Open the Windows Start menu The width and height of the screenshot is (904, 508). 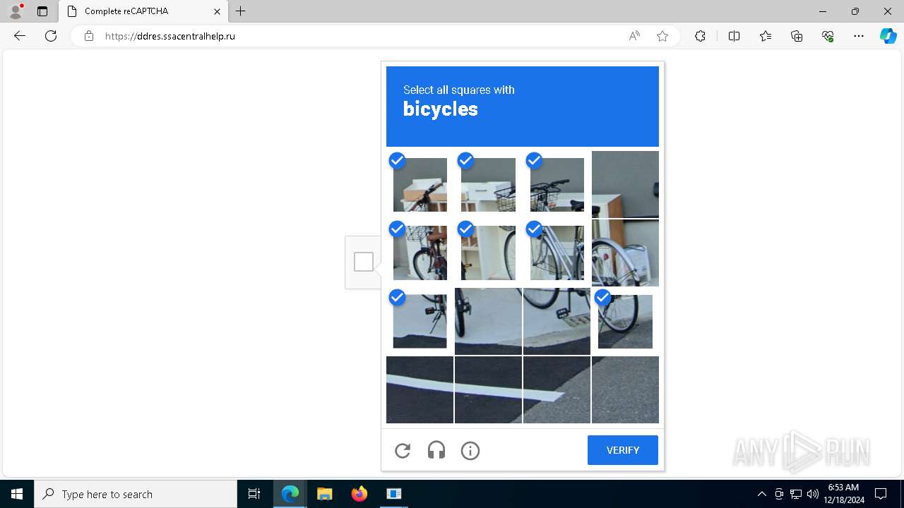point(17,494)
